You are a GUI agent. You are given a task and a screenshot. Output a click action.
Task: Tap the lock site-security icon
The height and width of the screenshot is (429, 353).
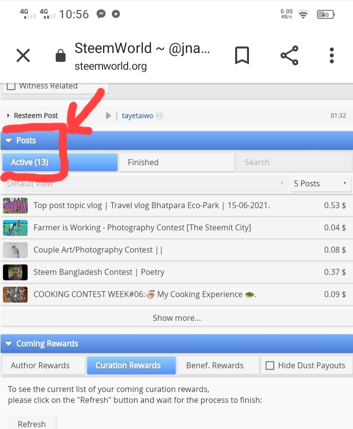click(60, 55)
